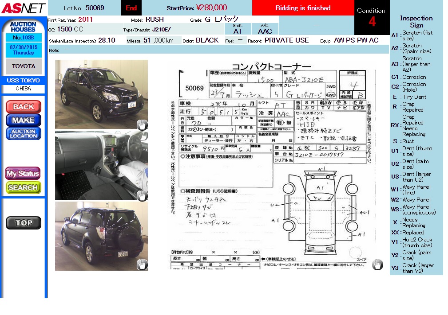
Task: Enlarge the dashboard interior photo
Action: point(101,165)
